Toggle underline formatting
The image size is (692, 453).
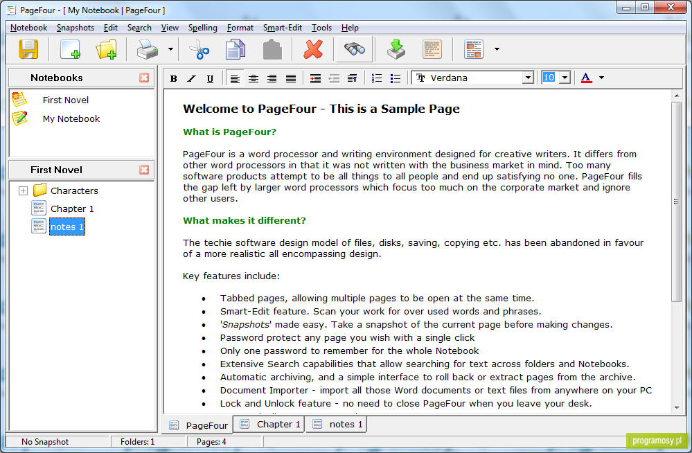point(210,78)
